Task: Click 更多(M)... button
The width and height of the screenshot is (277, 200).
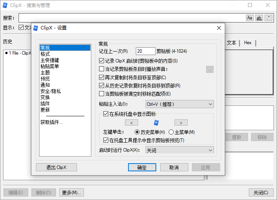Action: pos(71,192)
